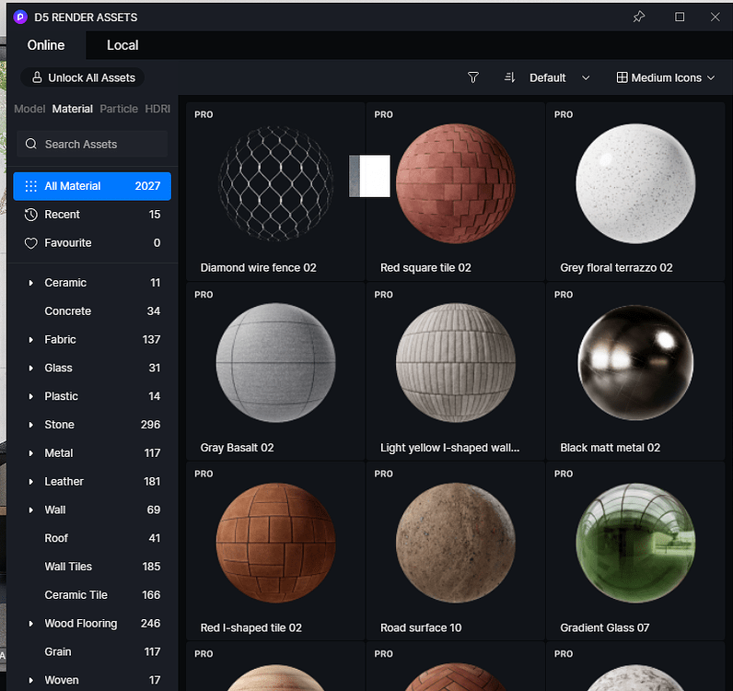
Task: Select the HDRI asset type tab
Action: [x=157, y=109]
